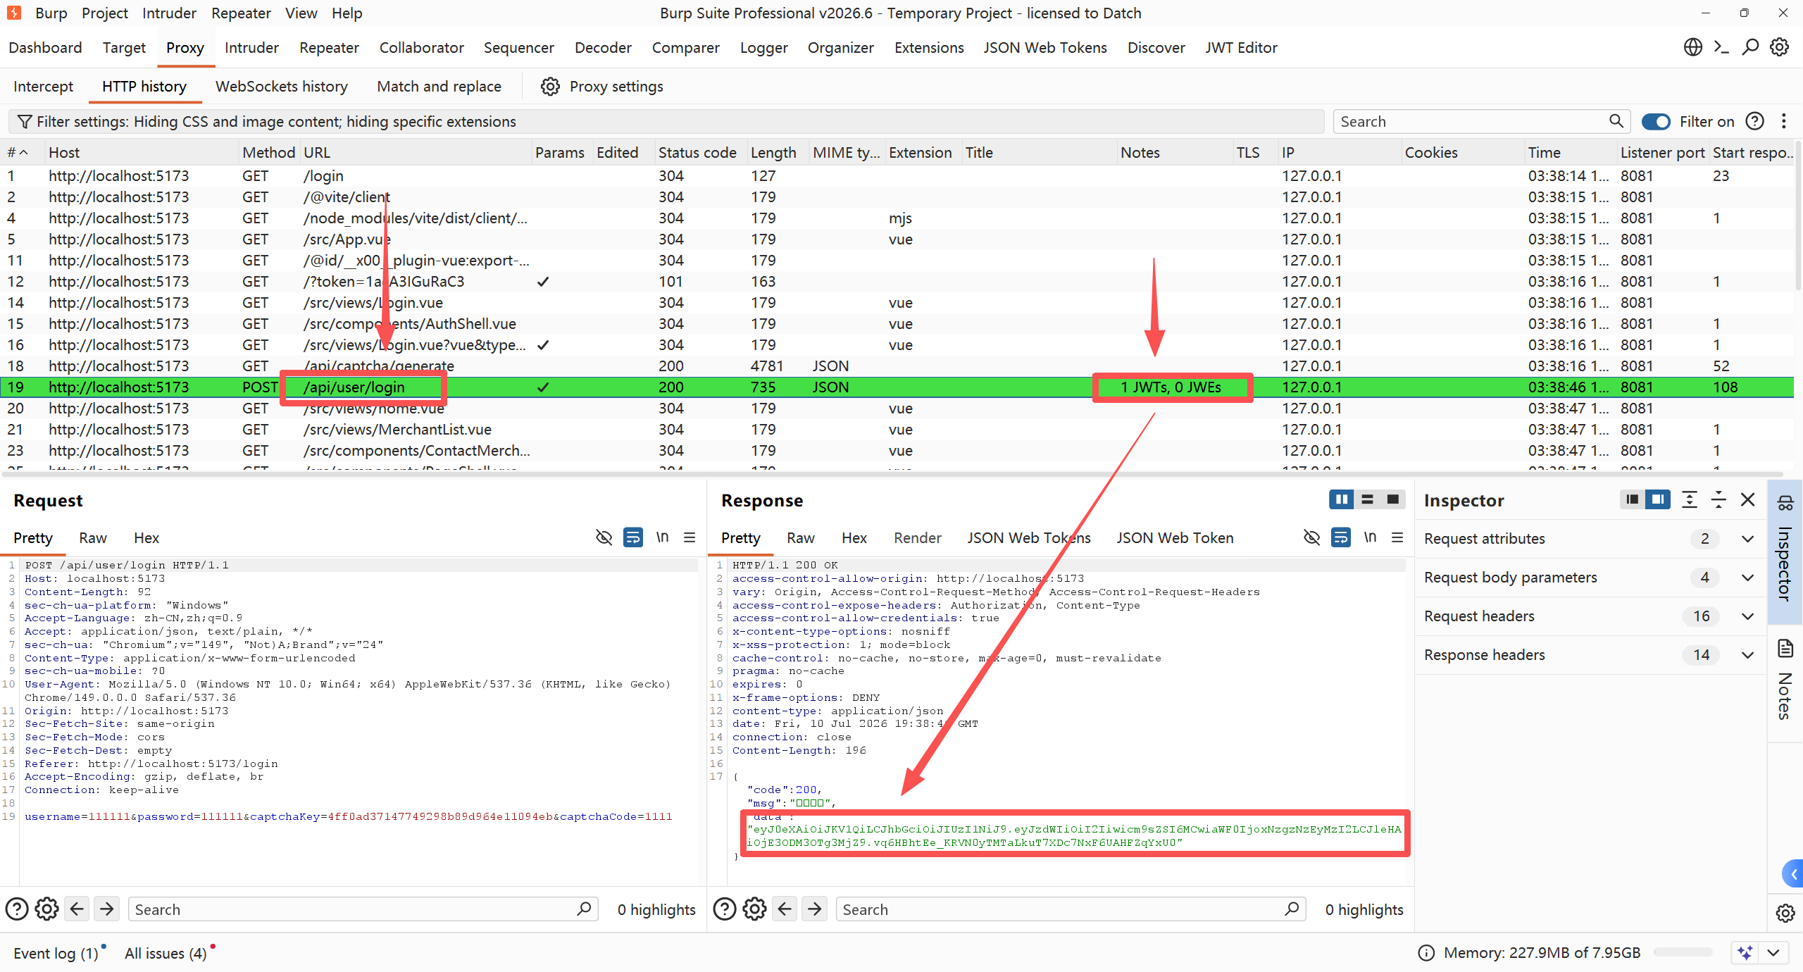Open the Event log
The image size is (1803, 972).
tap(56, 954)
